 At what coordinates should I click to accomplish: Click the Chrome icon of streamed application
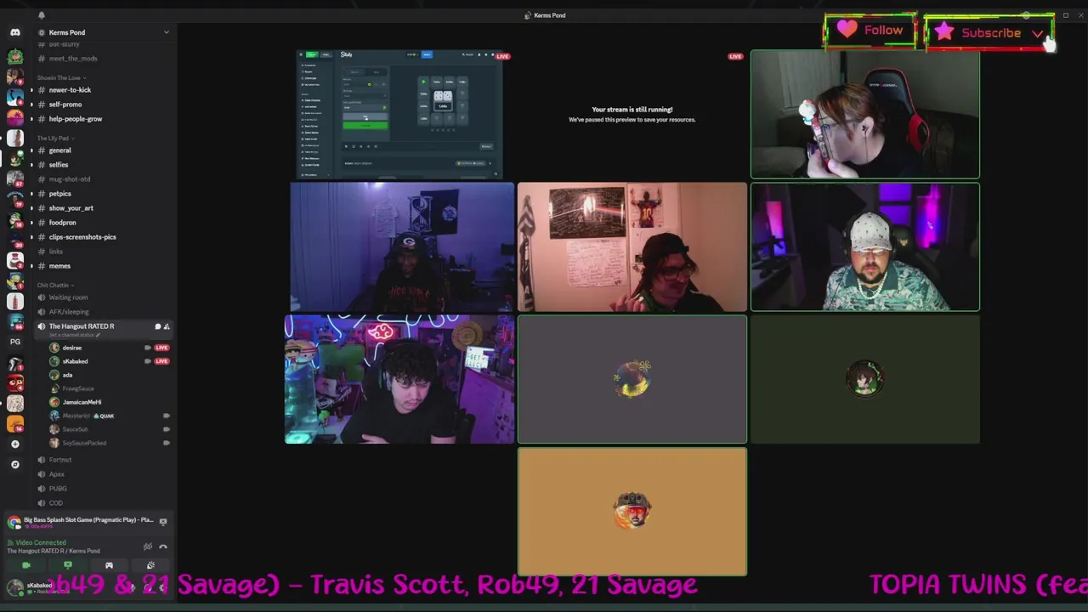point(14,522)
